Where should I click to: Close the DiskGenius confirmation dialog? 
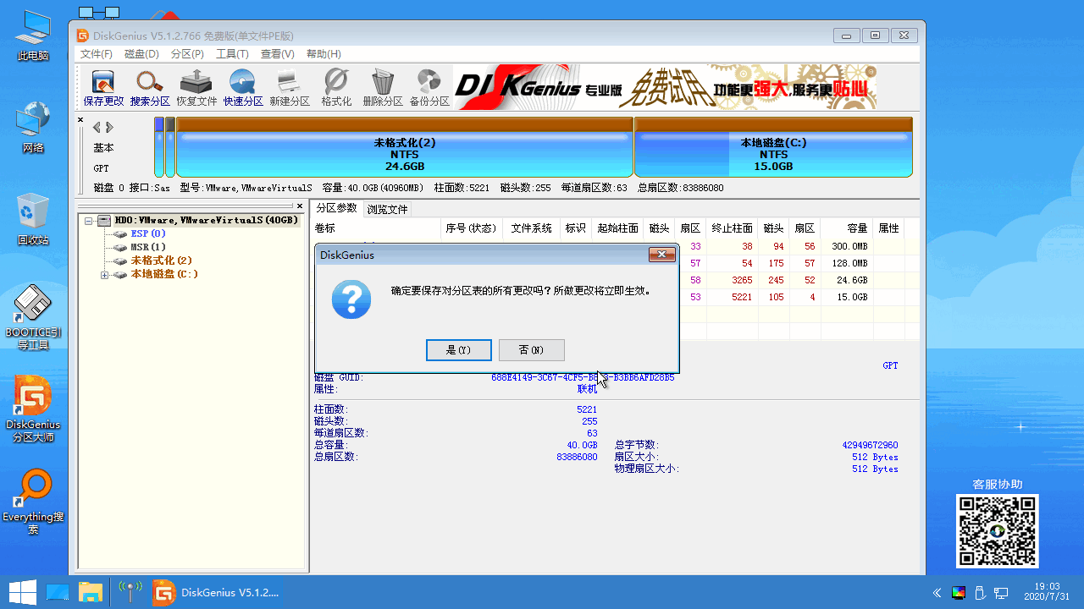pyautogui.click(x=661, y=255)
